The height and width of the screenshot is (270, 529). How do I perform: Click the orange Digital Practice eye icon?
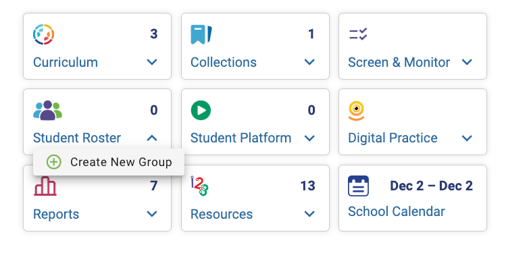pyautogui.click(x=356, y=111)
